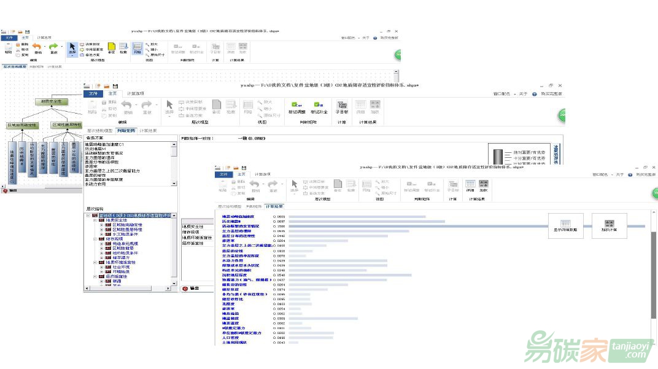This screenshot has width=658, height=369.
Task: Click the 显示详细数据 button
Action: click(565, 226)
